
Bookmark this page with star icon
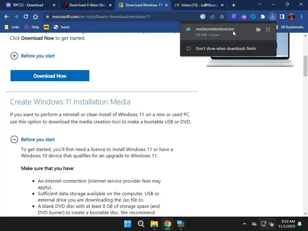click(x=222, y=17)
